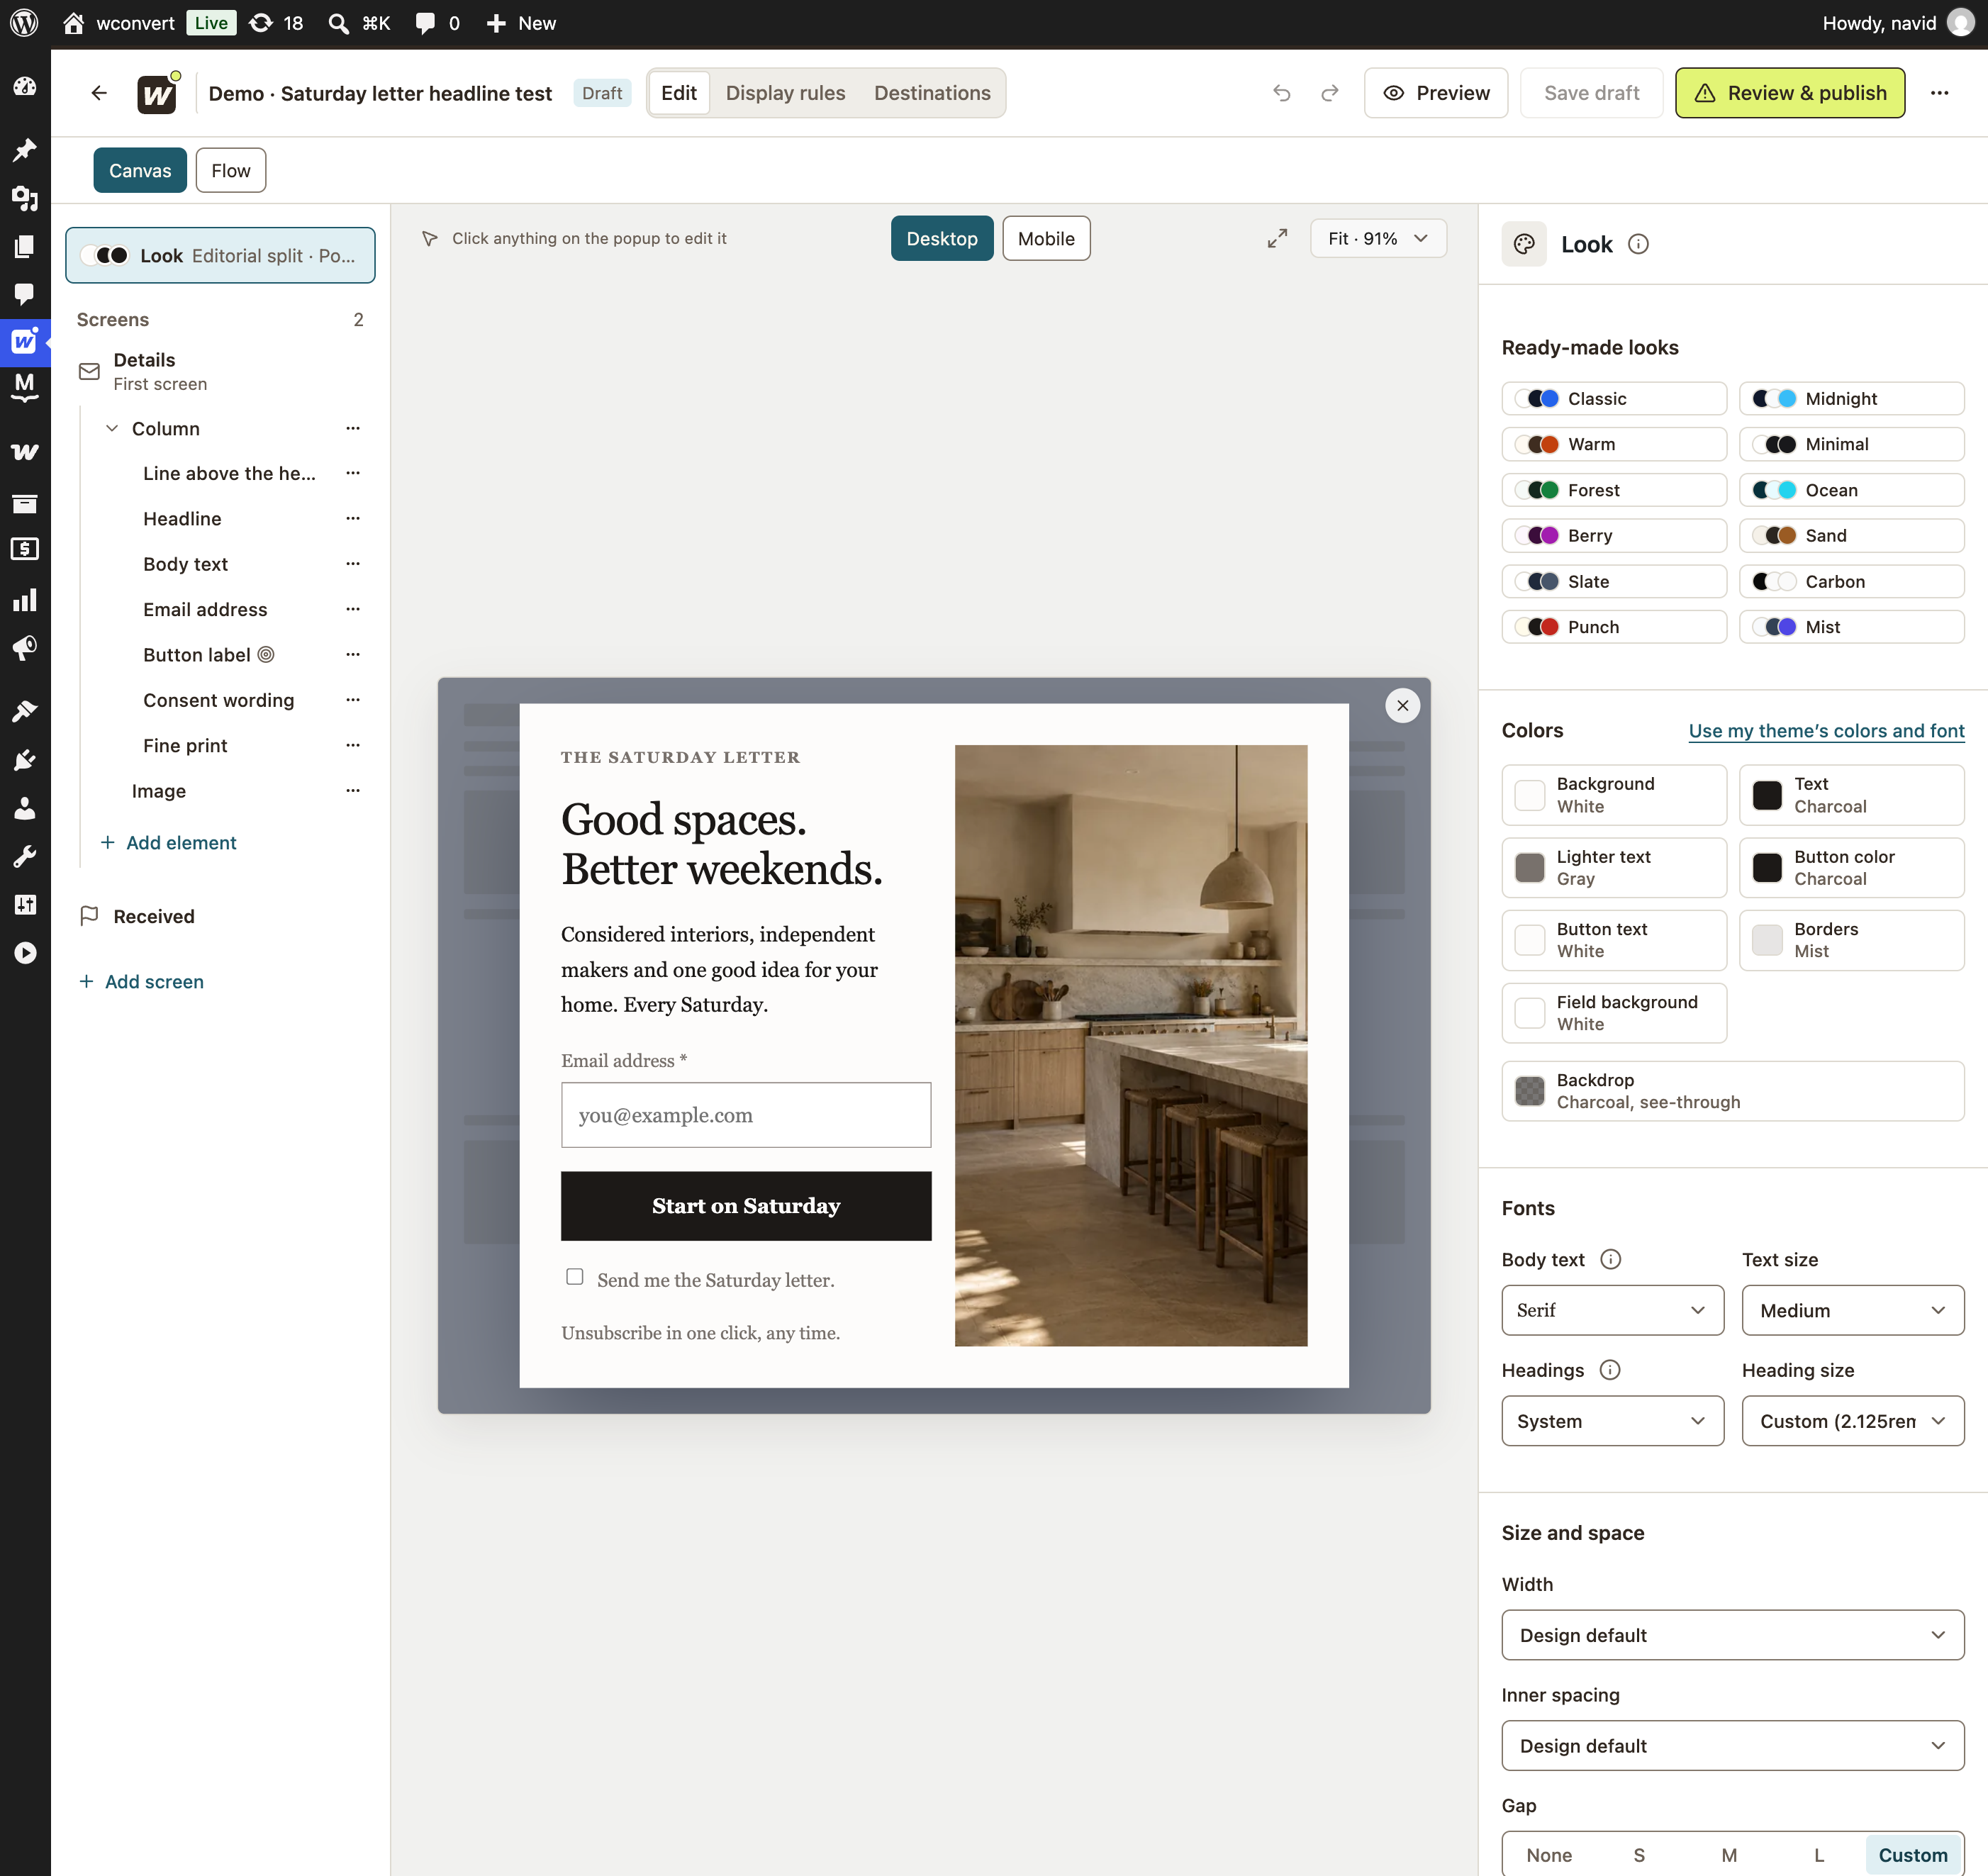Open the Edit tab
Screen dimensions: 1988x1876
click(679, 93)
